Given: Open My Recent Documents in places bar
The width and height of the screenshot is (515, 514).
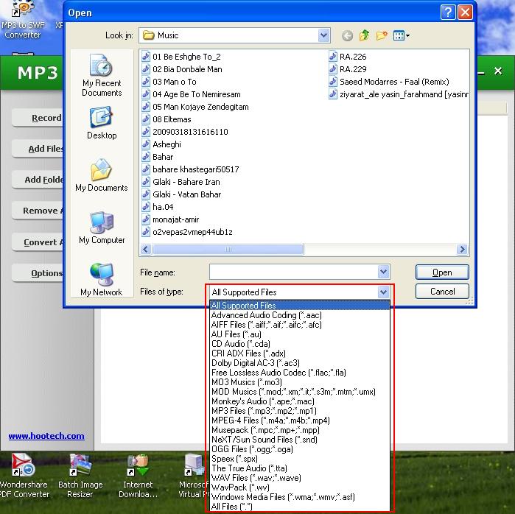Looking at the screenshot, I should 102,77.
